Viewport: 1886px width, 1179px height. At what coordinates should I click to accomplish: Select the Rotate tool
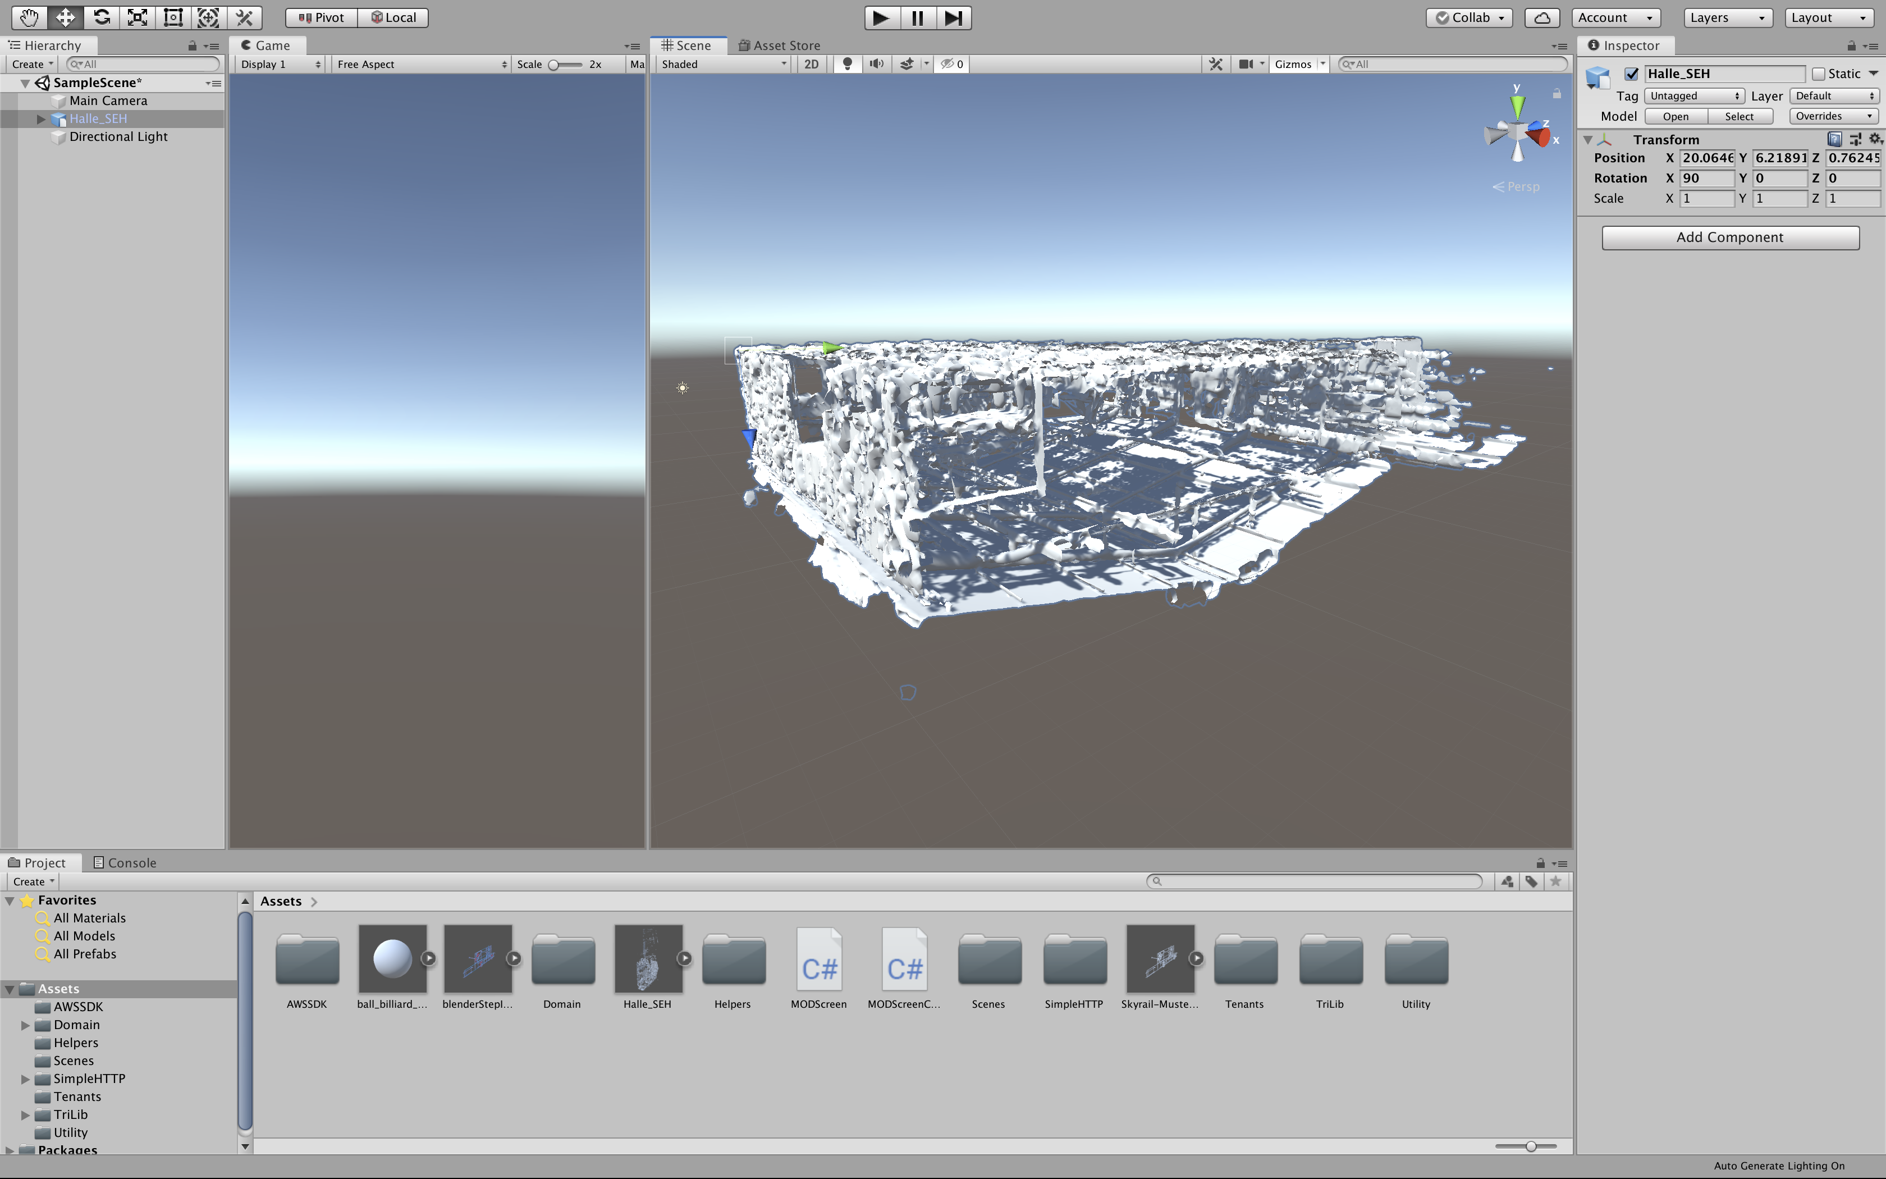coord(101,17)
